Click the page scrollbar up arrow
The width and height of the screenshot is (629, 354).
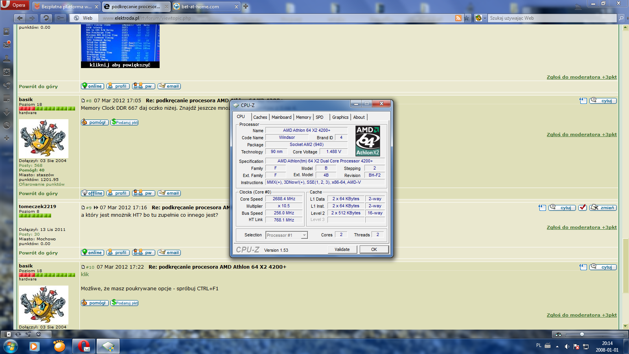pyautogui.click(x=625, y=28)
